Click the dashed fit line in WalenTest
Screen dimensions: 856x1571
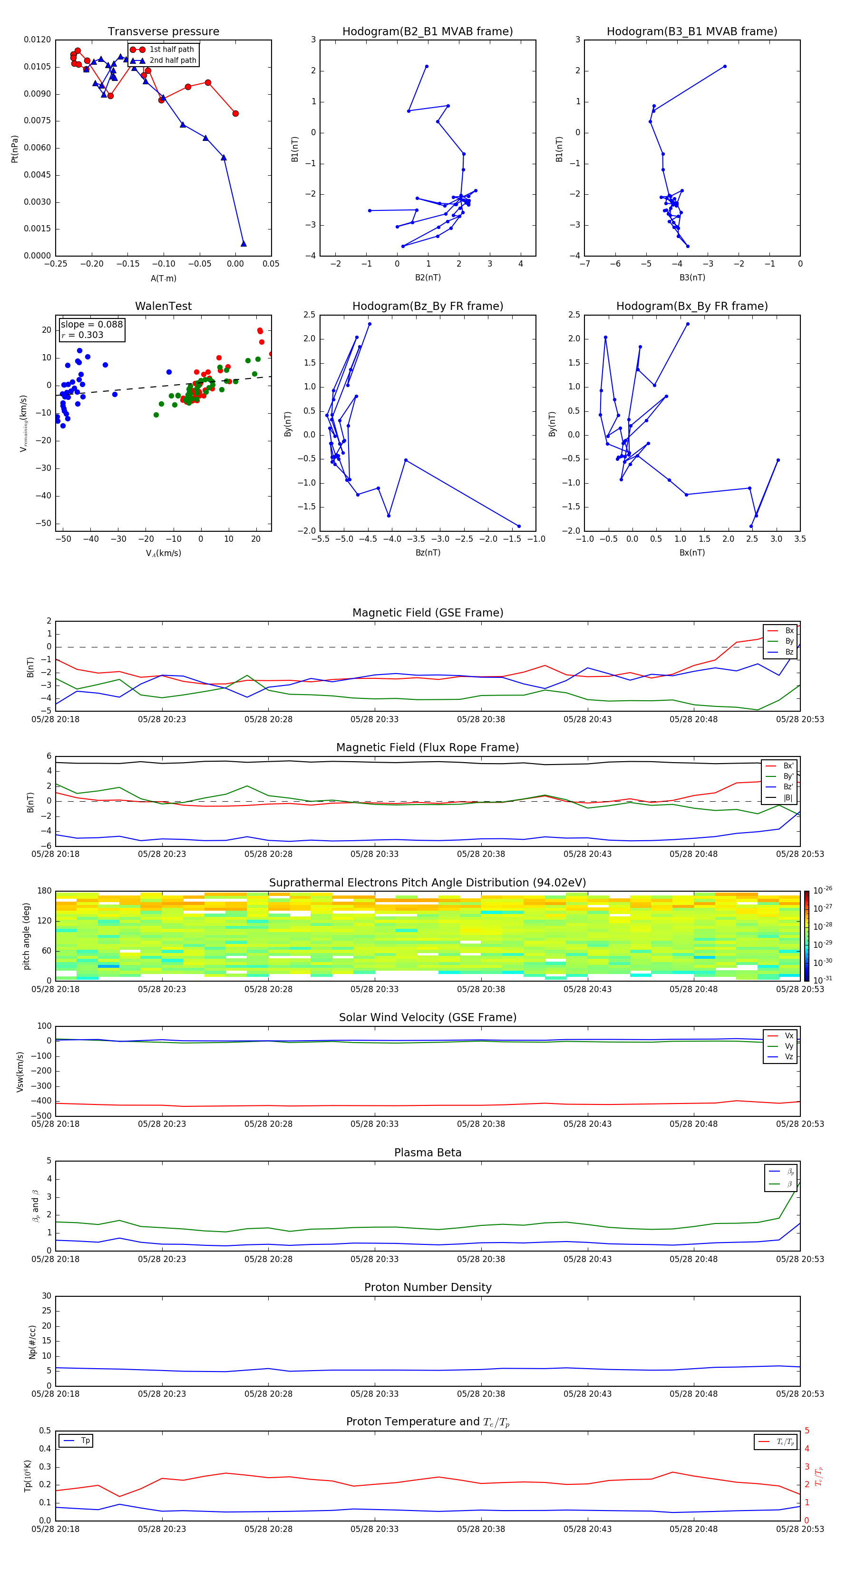(x=163, y=386)
